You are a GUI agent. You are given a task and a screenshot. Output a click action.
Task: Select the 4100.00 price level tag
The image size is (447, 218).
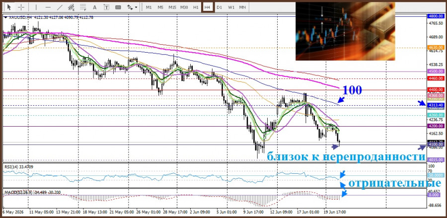[436, 145]
